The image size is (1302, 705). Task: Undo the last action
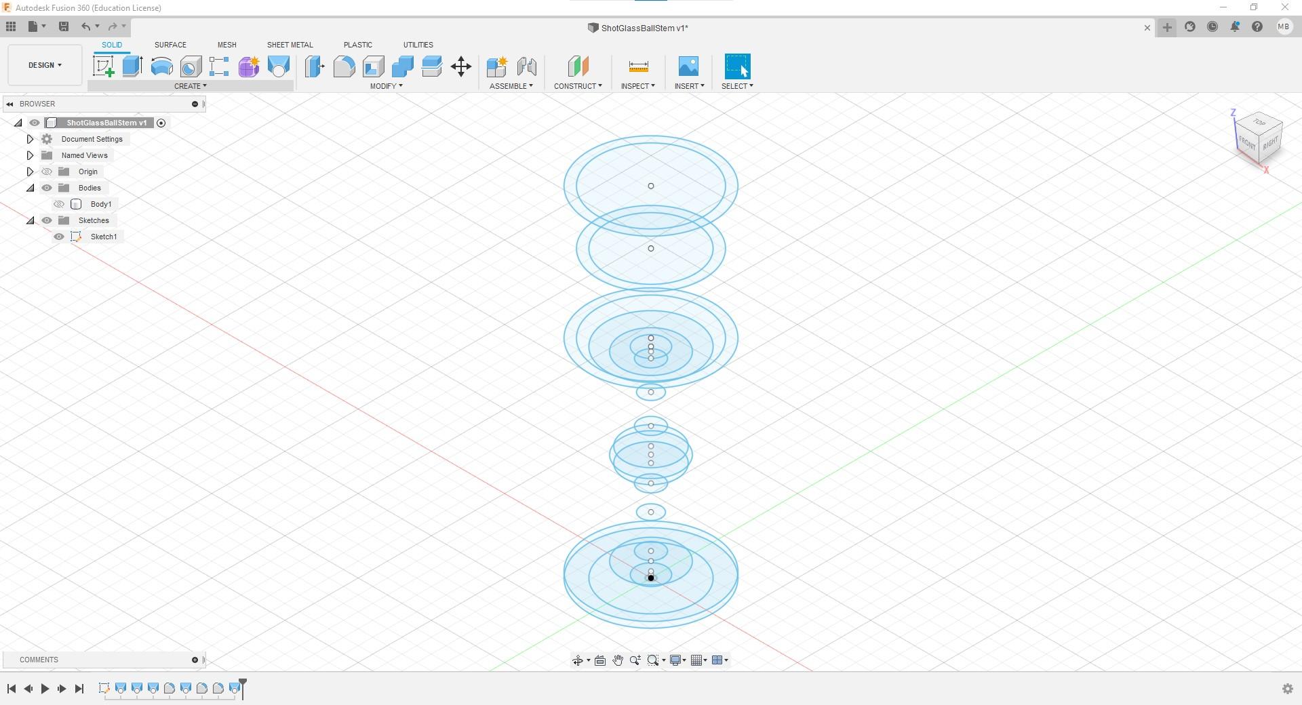tap(85, 26)
